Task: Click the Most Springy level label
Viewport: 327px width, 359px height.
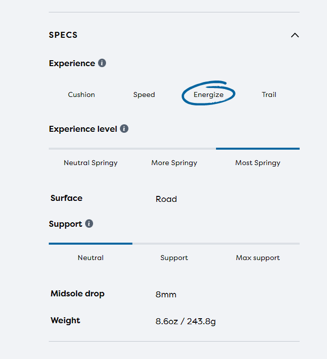Action: (x=258, y=163)
